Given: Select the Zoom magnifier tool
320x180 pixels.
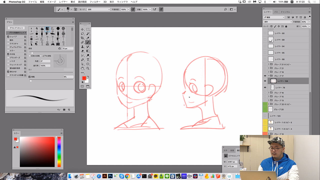Looking at the screenshot, I should [x=88, y=68].
